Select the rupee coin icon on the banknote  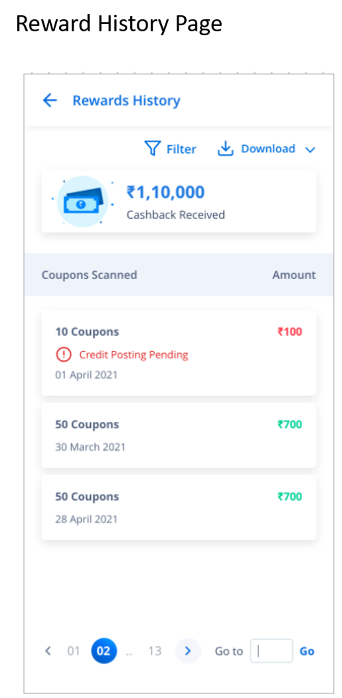pos(81,205)
